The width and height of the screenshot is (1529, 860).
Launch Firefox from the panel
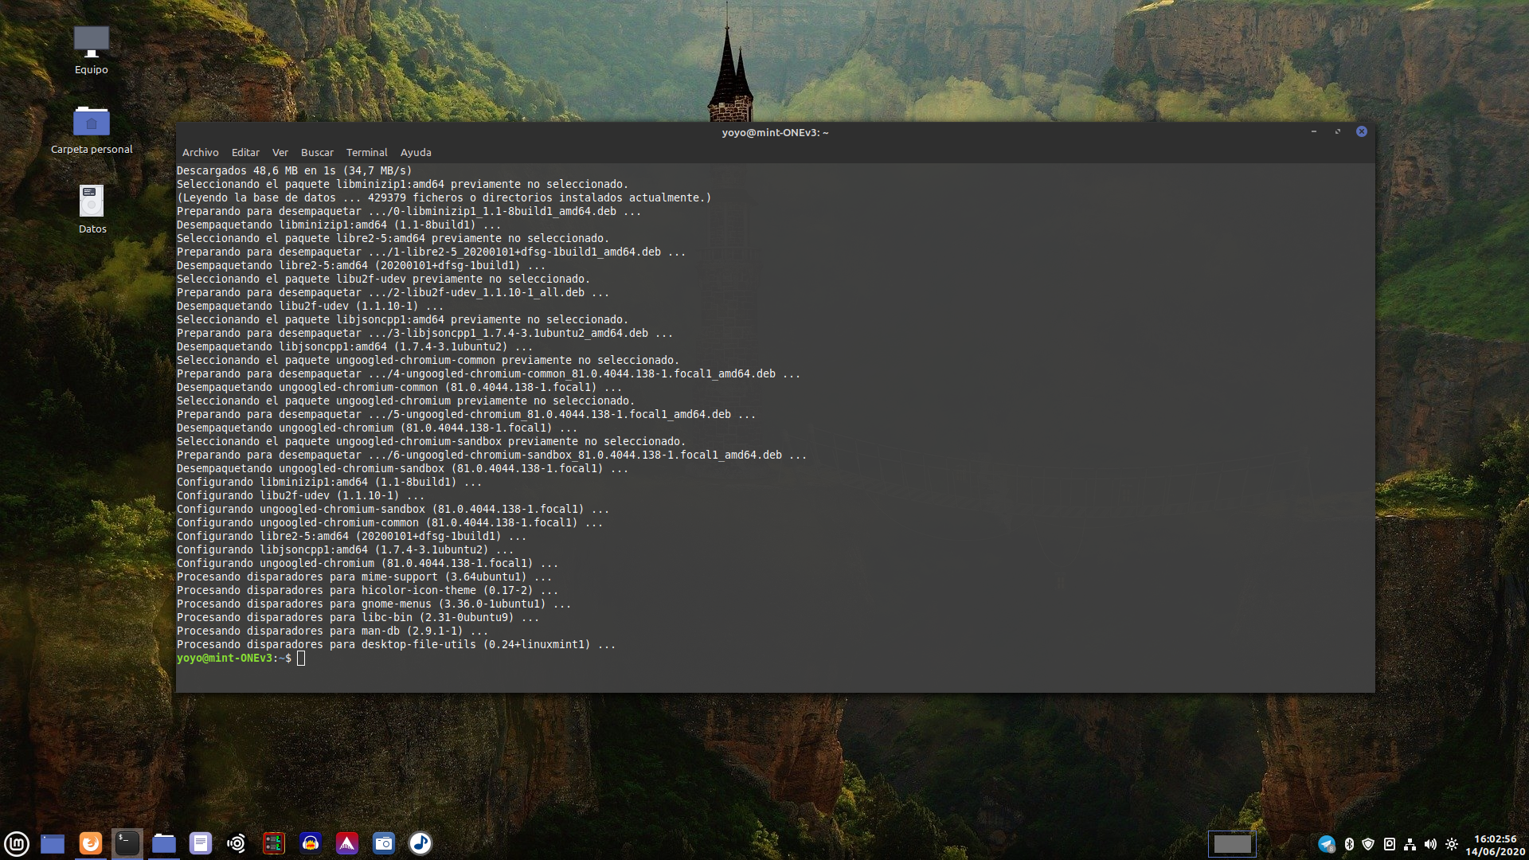click(x=91, y=843)
